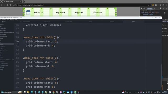This screenshot has width=168, height=94.
Task: Select the Project panel header in Atom
Action: coord(4,22)
